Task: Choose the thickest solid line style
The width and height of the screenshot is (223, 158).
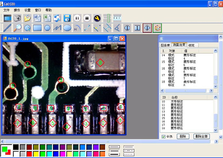Action: point(114,154)
